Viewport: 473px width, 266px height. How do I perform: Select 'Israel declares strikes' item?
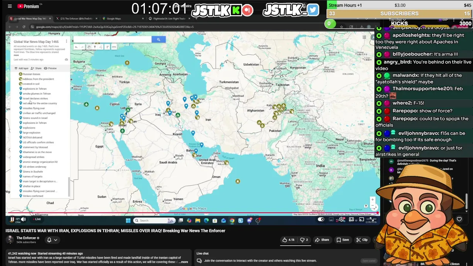(x=35, y=99)
